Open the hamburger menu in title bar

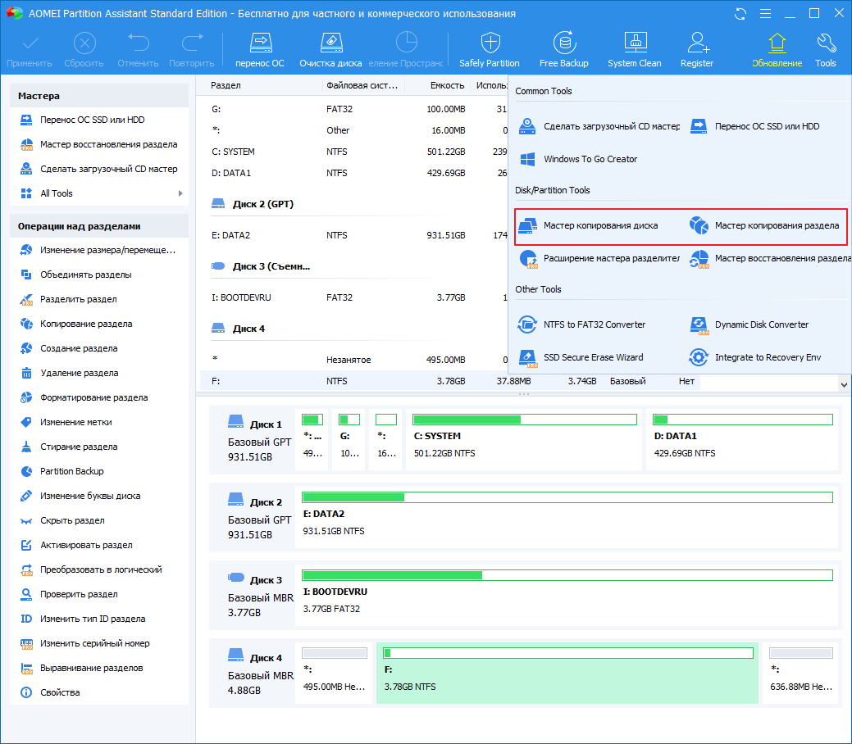click(765, 14)
